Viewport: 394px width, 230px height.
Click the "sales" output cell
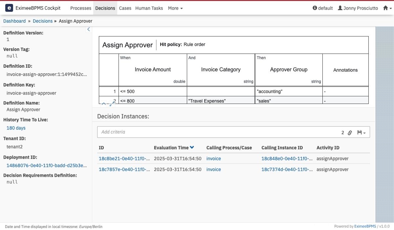[x=289, y=100]
